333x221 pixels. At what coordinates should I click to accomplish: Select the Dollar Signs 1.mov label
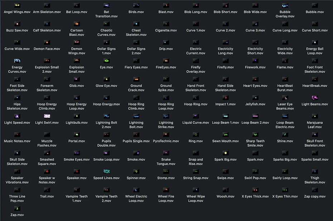[106, 51]
